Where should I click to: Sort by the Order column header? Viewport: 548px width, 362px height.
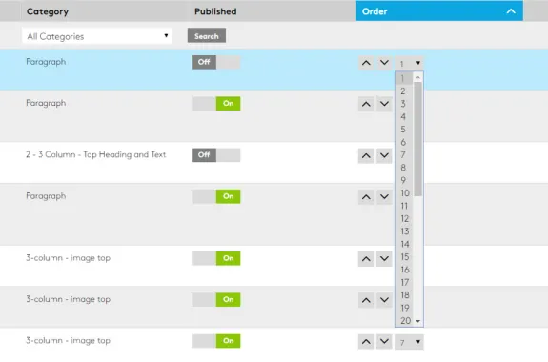[x=439, y=11]
